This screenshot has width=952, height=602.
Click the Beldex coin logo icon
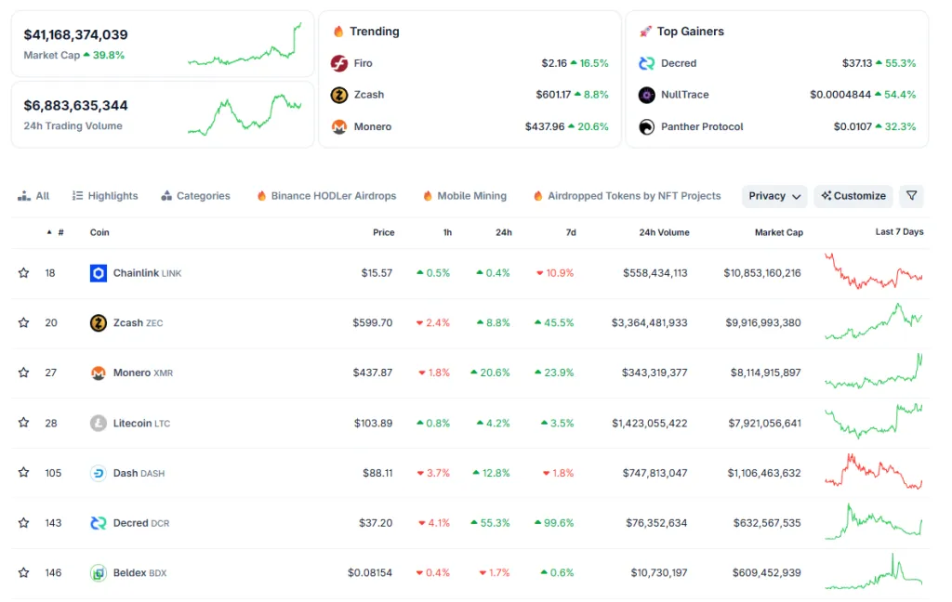click(99, 573)
